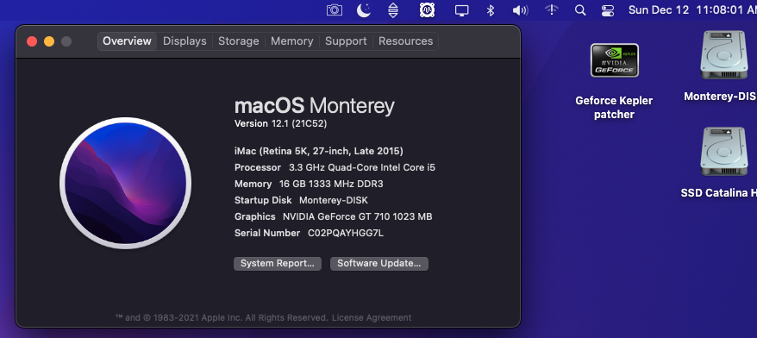Switch to the Memory tab
This screenshot has height=338, width=757.
(291, 41)
